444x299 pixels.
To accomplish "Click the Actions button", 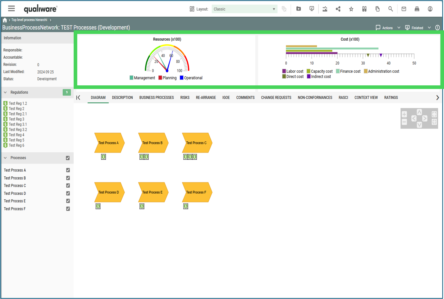I will pos(384,28).
